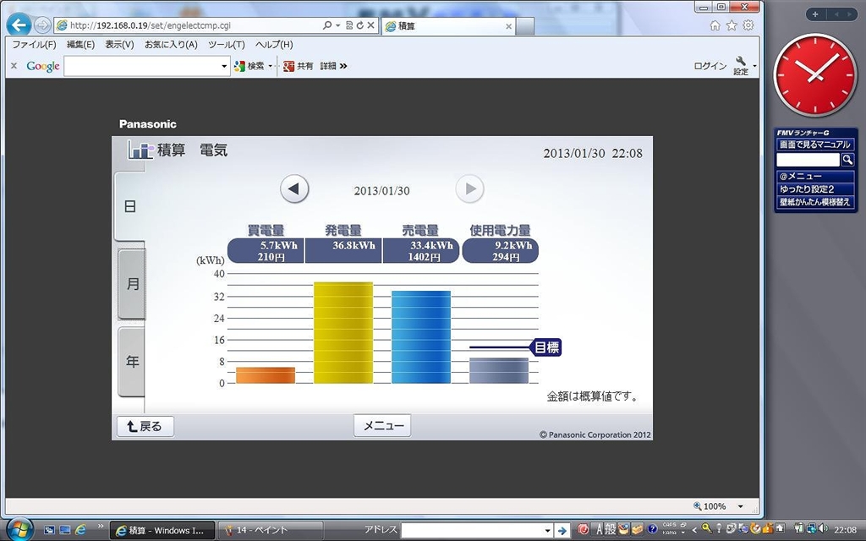The width and height of the screenshot is (866, 541).
Task: Refresh the page with the reload icon
Action: [360, 25]
